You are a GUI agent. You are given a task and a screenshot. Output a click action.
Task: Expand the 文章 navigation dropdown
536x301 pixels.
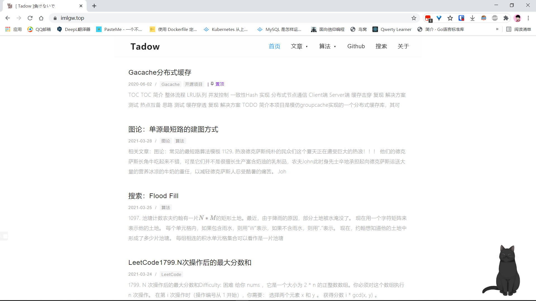(x=299, y=46)
